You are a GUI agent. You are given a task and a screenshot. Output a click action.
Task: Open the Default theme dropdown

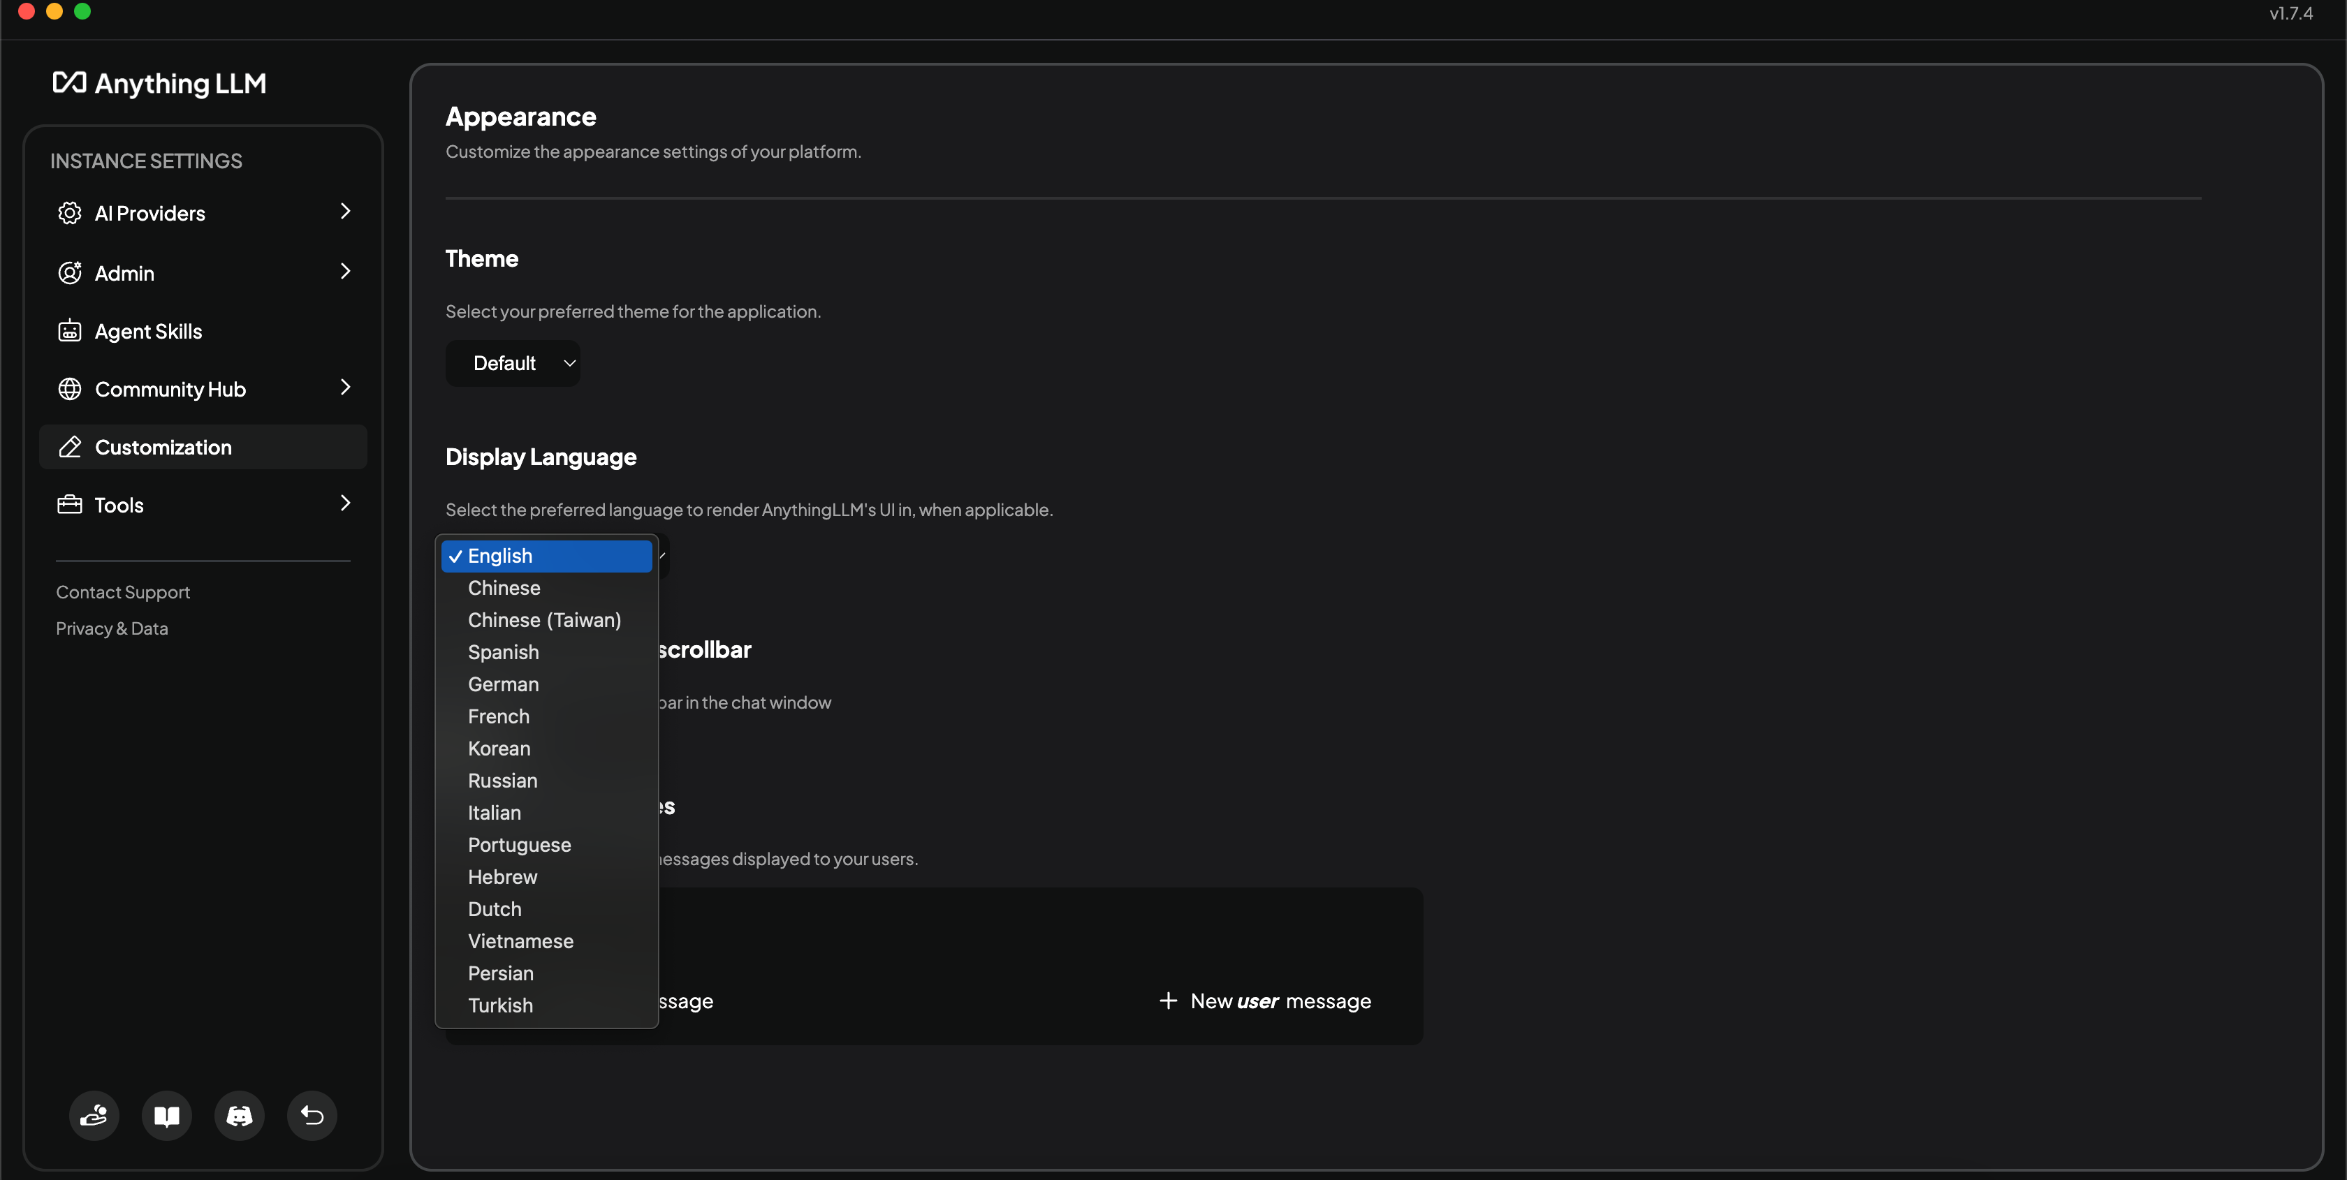(513, 363)
